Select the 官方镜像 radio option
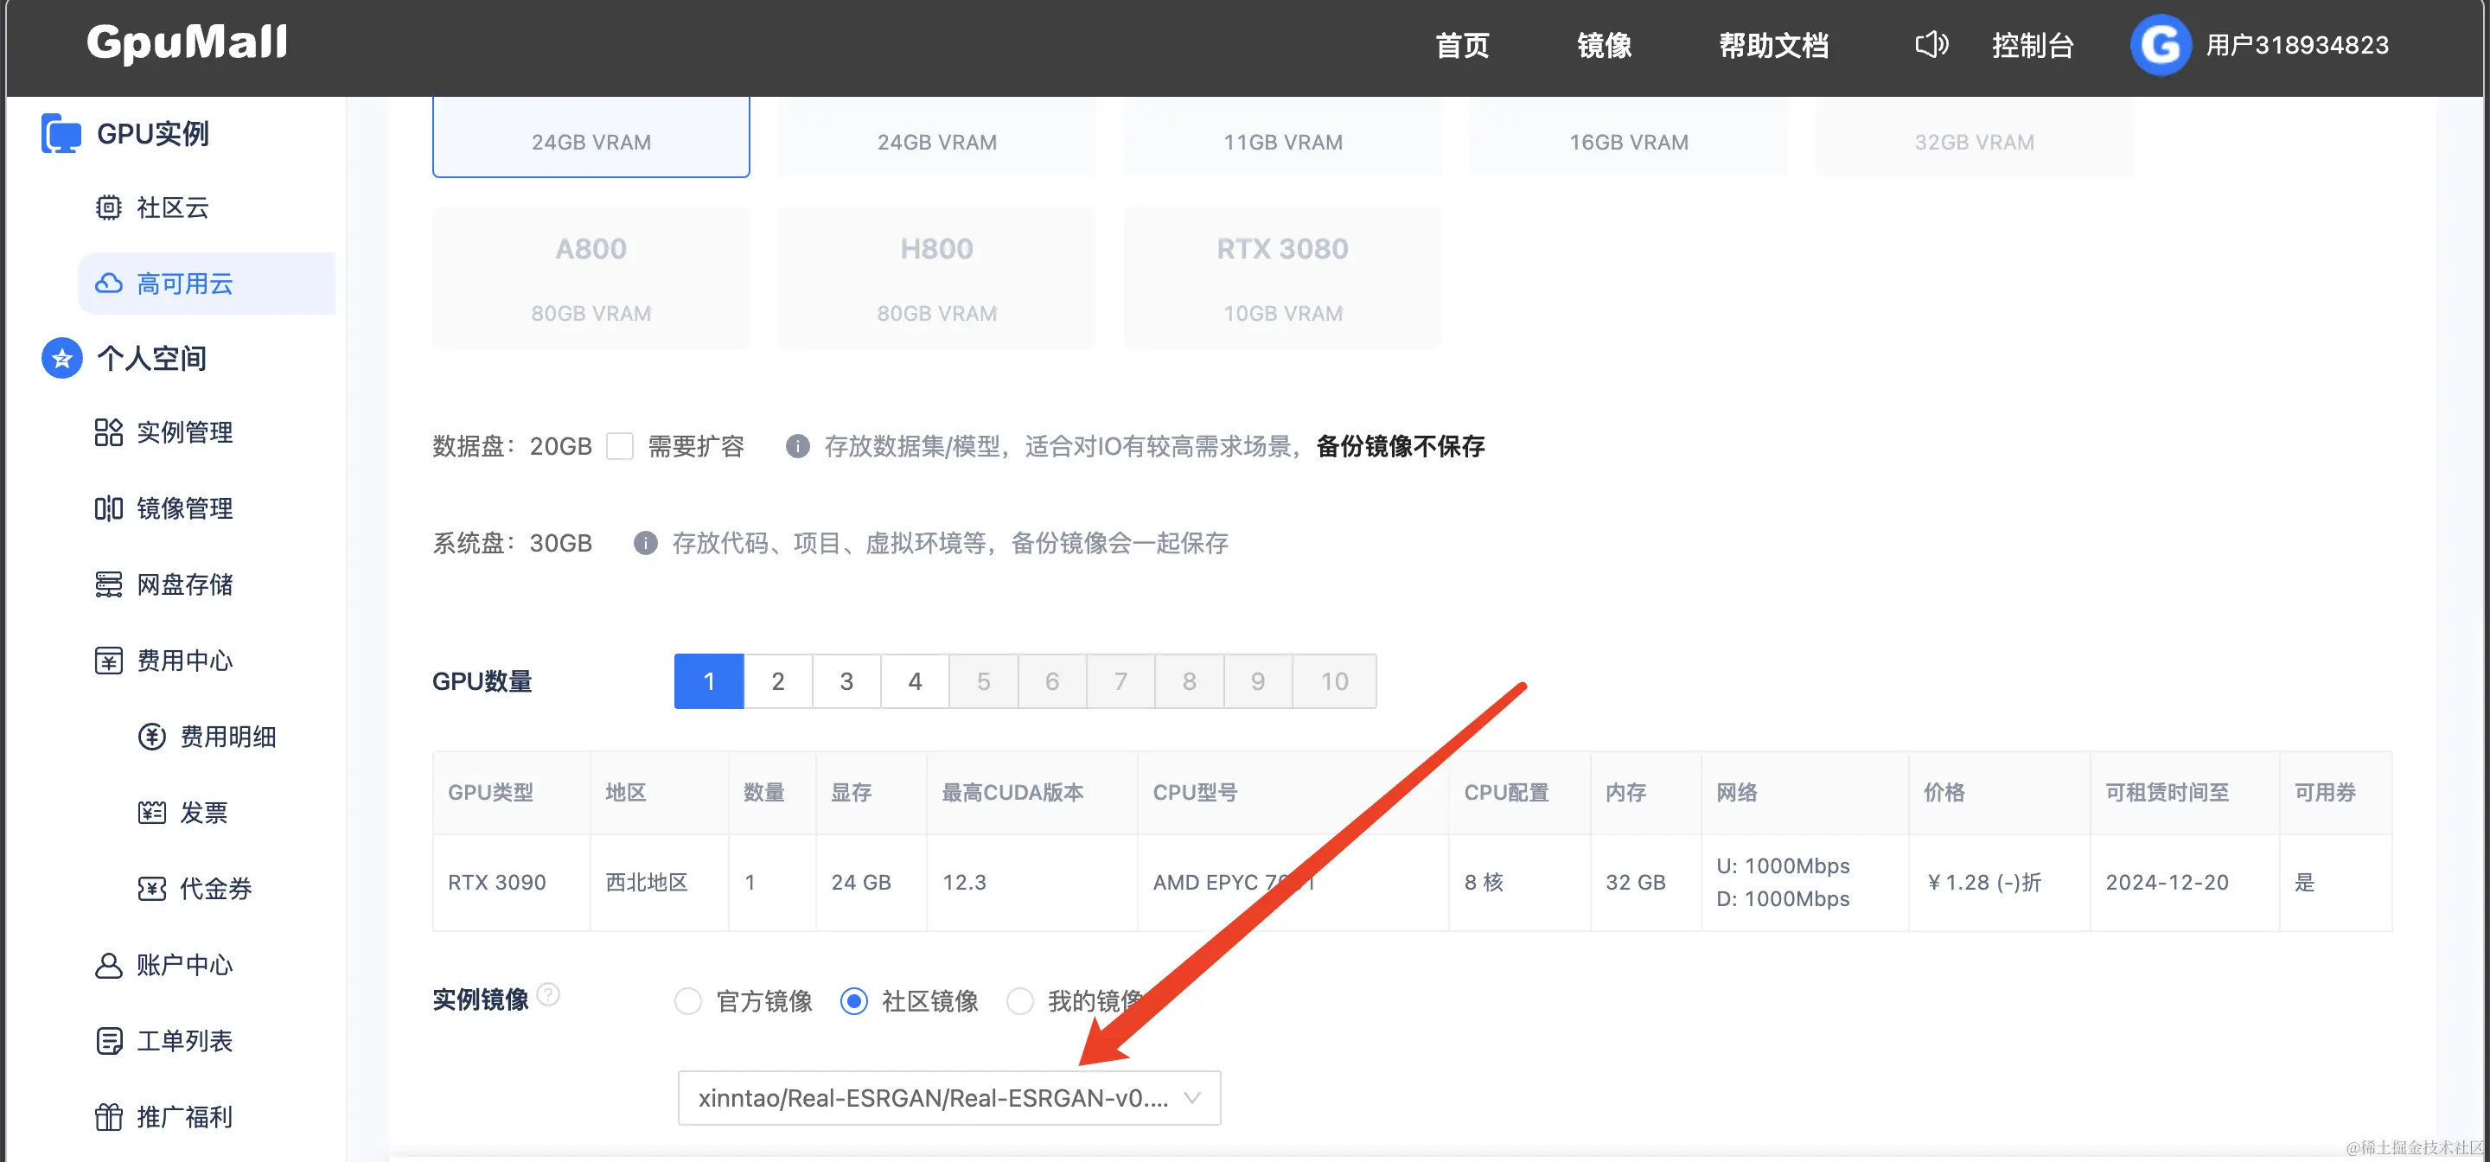 (x=688, y=1000)
